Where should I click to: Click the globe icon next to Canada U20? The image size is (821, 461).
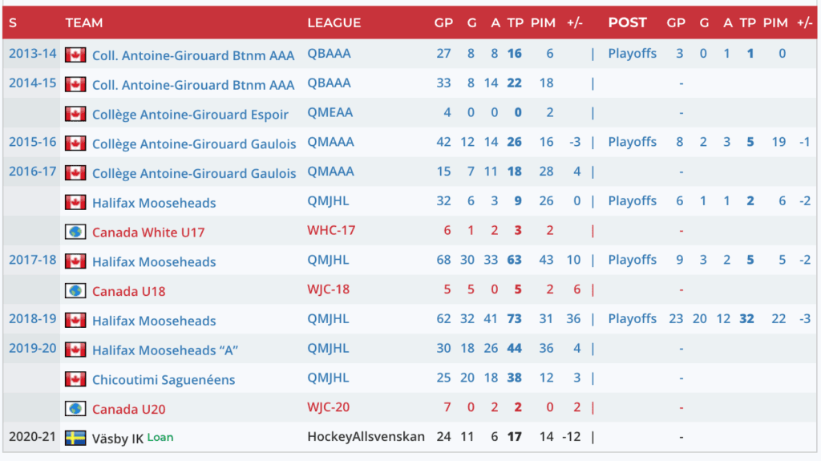tap(75, 408)
